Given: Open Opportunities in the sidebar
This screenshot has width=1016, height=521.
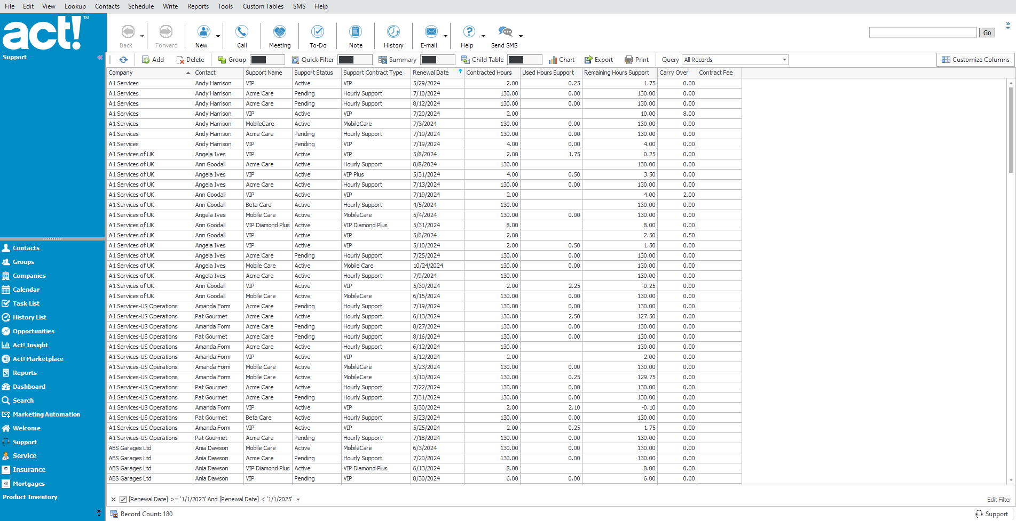Looking at the screenshot, I should click(33, 331).
